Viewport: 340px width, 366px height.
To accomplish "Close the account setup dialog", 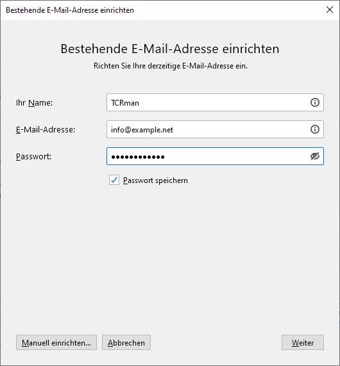I will (330, 10).
